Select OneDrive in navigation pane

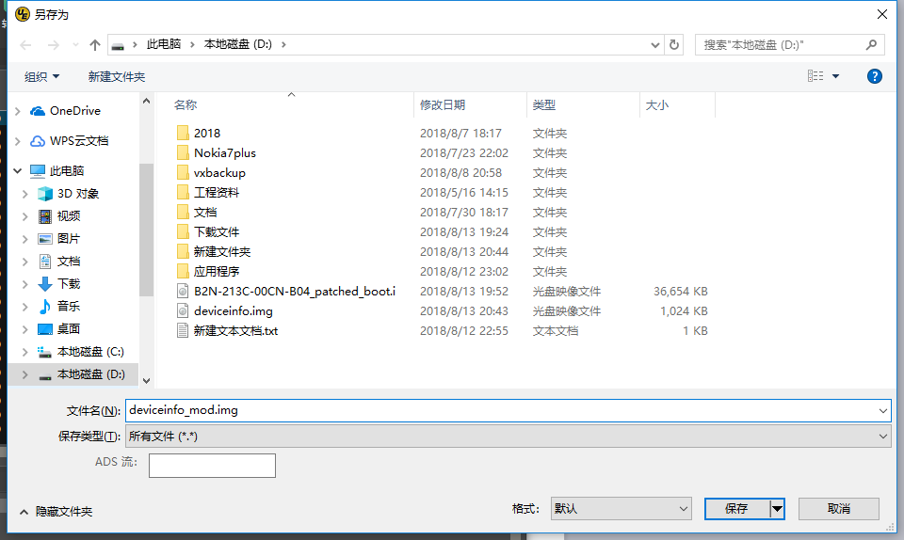point(74,111)
